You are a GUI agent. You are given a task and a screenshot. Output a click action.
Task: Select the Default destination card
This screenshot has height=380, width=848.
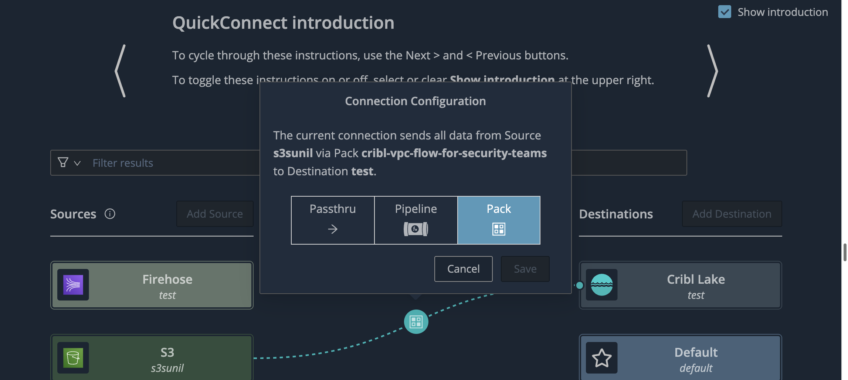pos(680,357)
